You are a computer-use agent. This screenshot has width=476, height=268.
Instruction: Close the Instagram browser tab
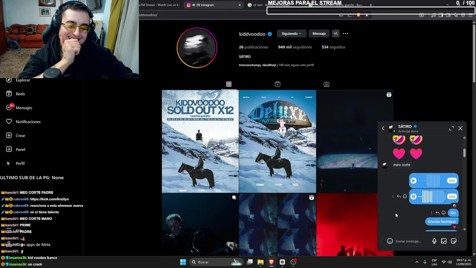239,5
